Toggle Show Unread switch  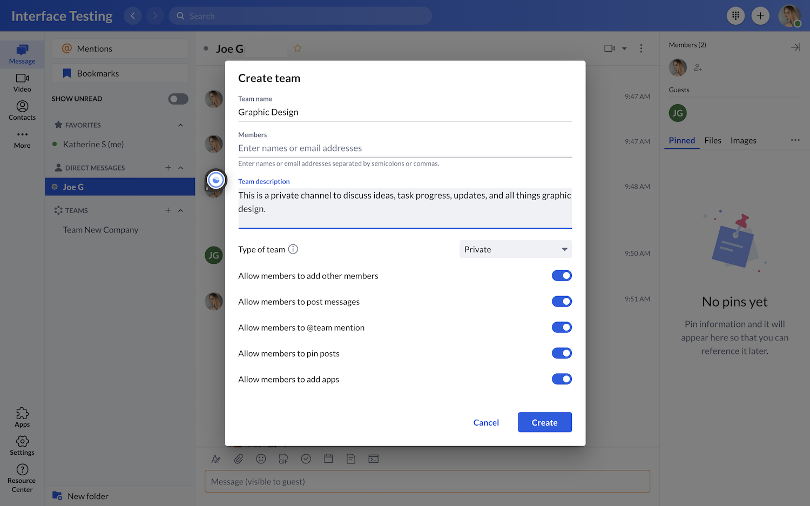point(178,99)
